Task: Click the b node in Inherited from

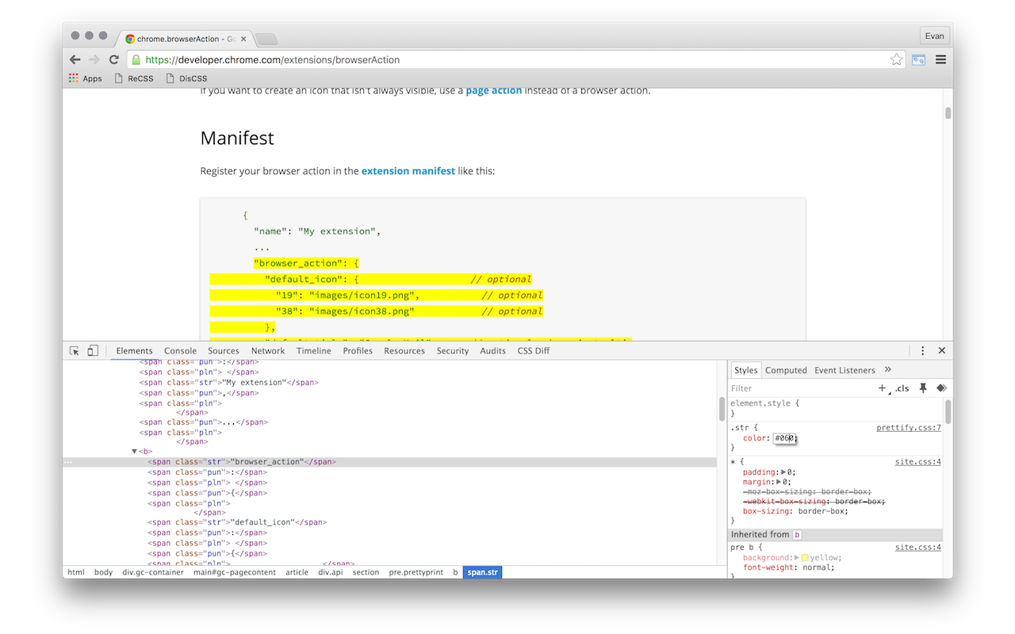Action: point(797,535)
